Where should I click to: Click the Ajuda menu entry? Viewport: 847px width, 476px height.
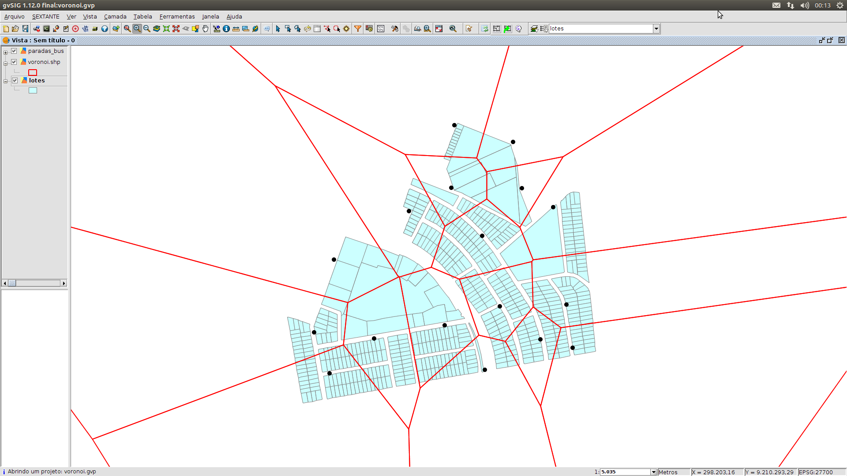234,16
